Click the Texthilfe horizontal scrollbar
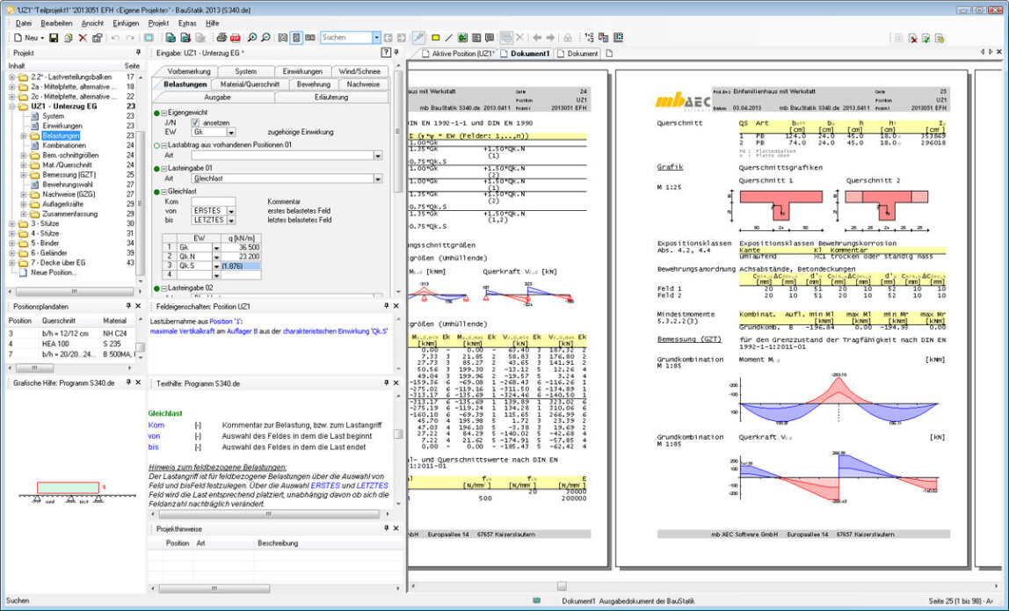 pyautogui.click(x=268, y=514)
